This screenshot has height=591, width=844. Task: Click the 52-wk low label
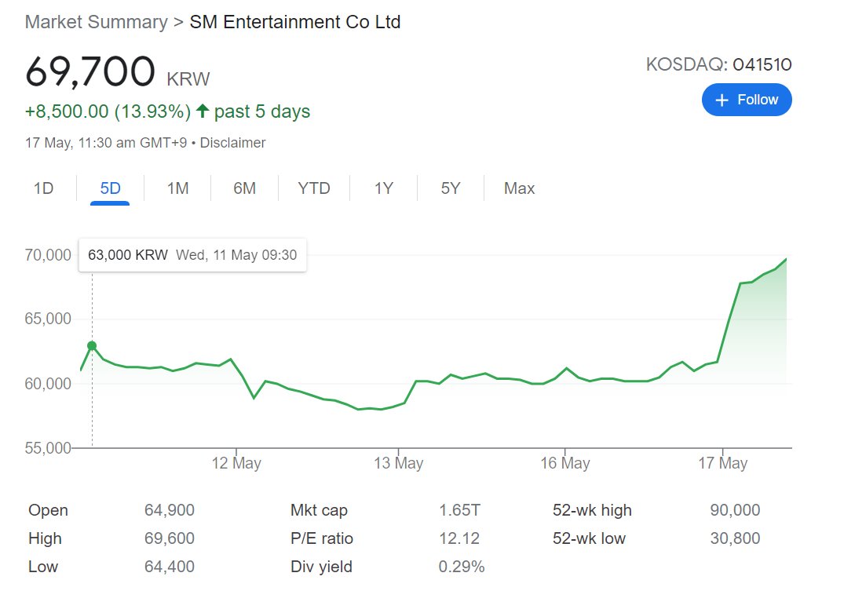tap(590, 538)
